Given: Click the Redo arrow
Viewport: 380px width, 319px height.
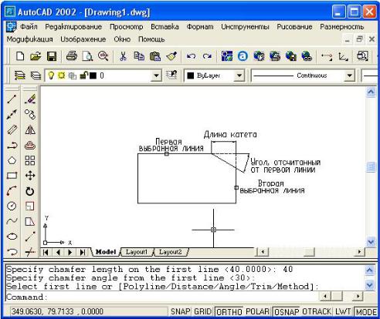Looking at the screenshot, I should pos(207,56).
